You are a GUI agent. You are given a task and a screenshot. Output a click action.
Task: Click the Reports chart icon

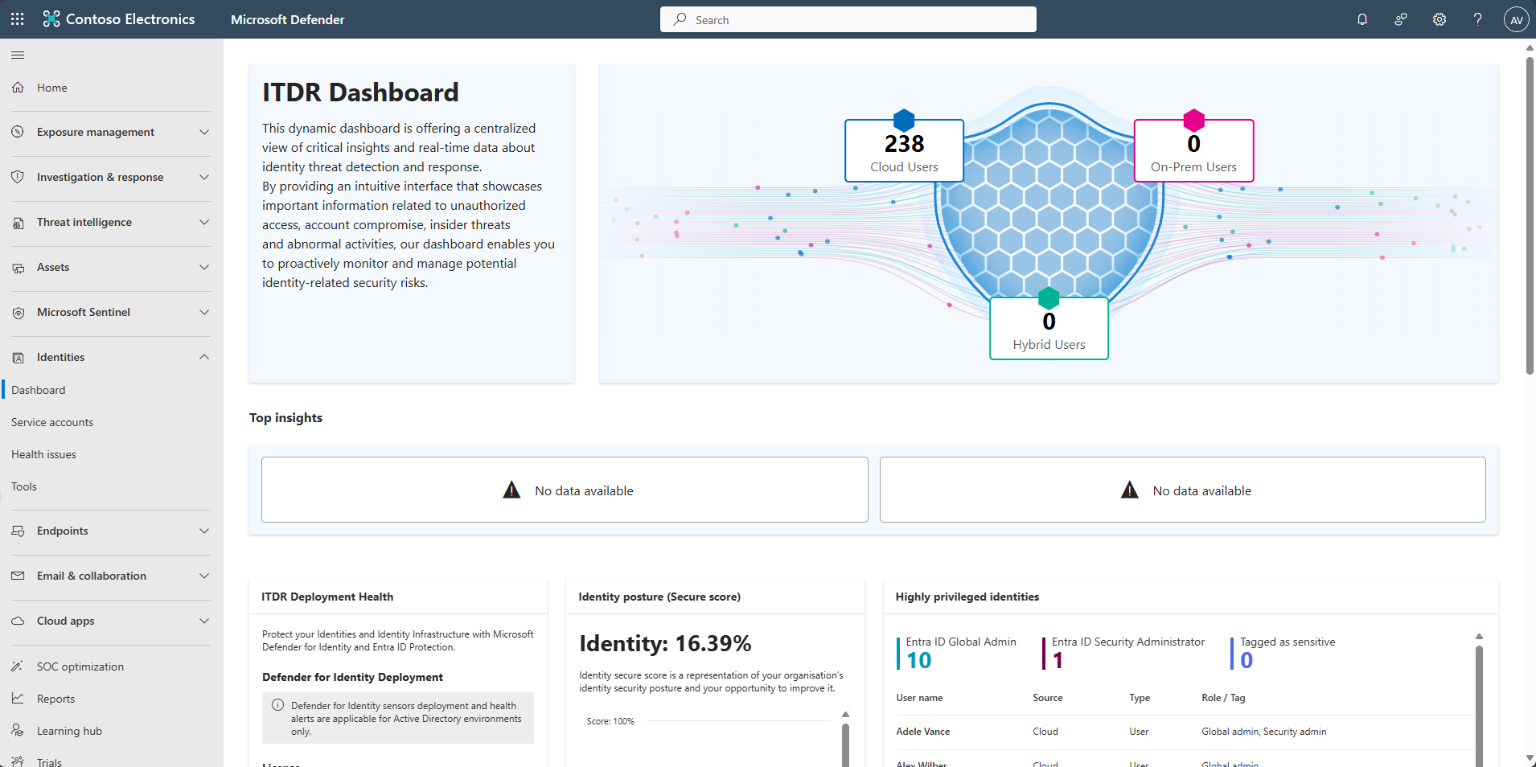point(18,699)
